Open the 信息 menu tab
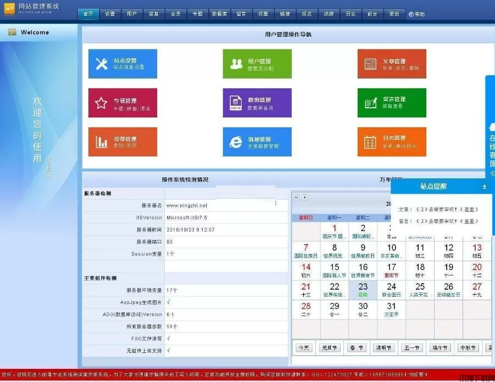 (x=154, y=14)
